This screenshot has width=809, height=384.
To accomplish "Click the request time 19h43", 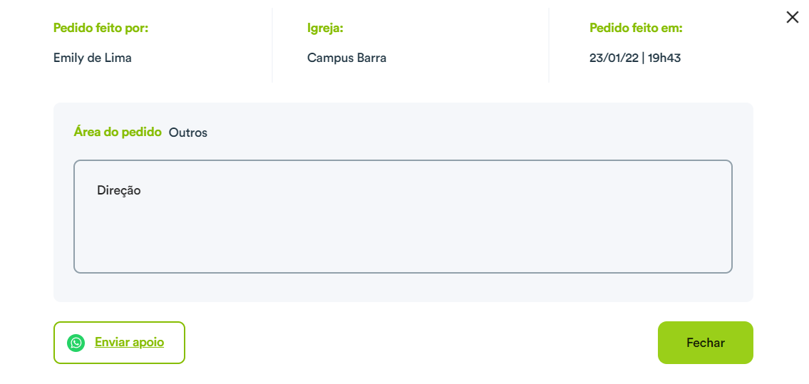I will pos(664,58).
